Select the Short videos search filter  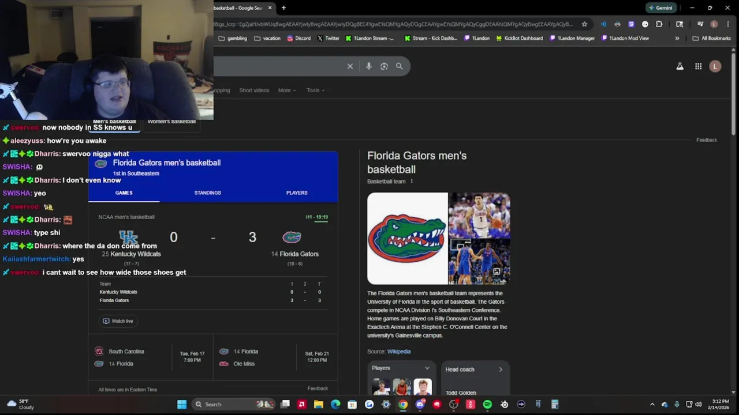click(x=254, y=90)
